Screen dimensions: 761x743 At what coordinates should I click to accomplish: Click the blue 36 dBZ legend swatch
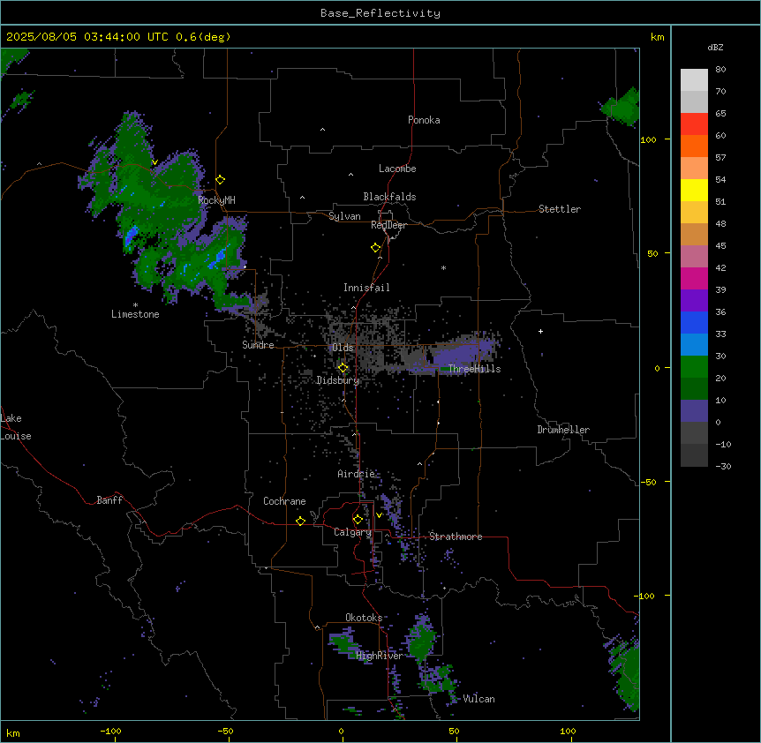(x=694, y=322)
